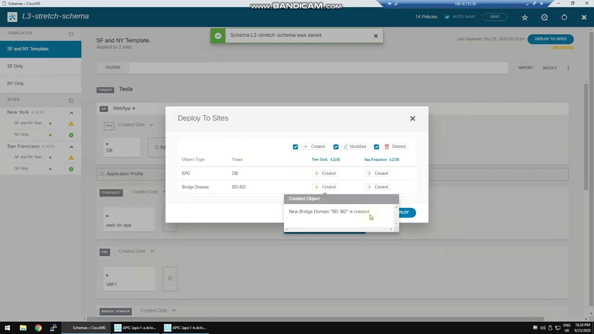Add a new template with plus icon
This screenshot has width=594, height=334.
[71, 34]
